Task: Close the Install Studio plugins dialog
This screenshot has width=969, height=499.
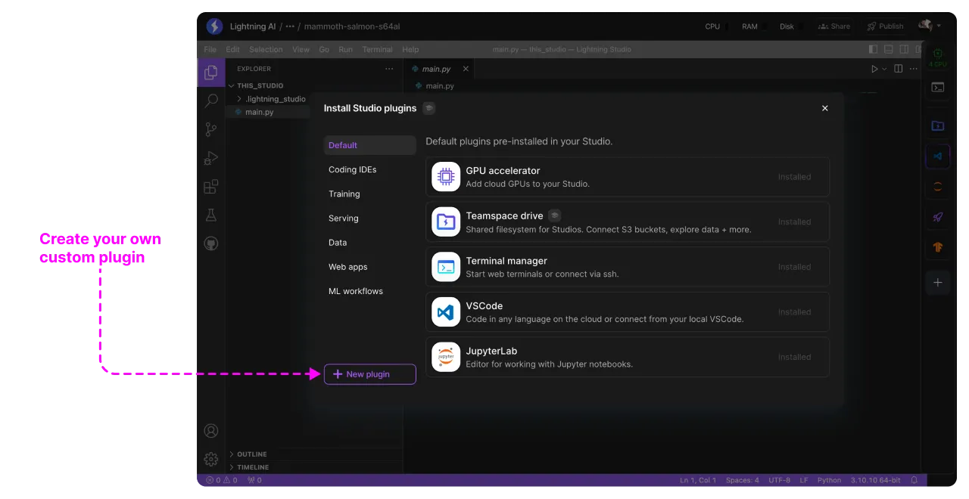Action: point(825,108)
